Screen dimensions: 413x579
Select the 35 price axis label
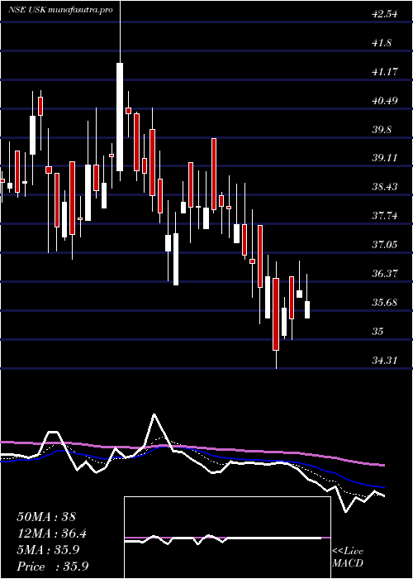click(x=378, y=331)
